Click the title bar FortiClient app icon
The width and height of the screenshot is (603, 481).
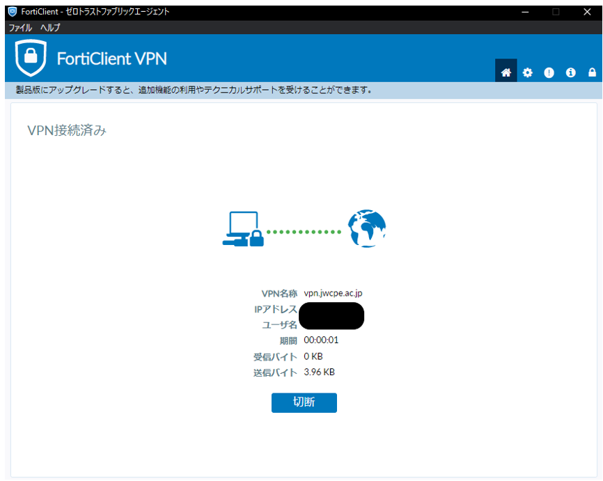(x=13, y=12)
